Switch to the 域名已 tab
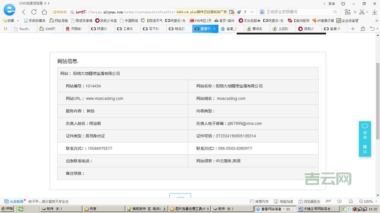Screen dimensions: 380x213 (x=179, y=29)
